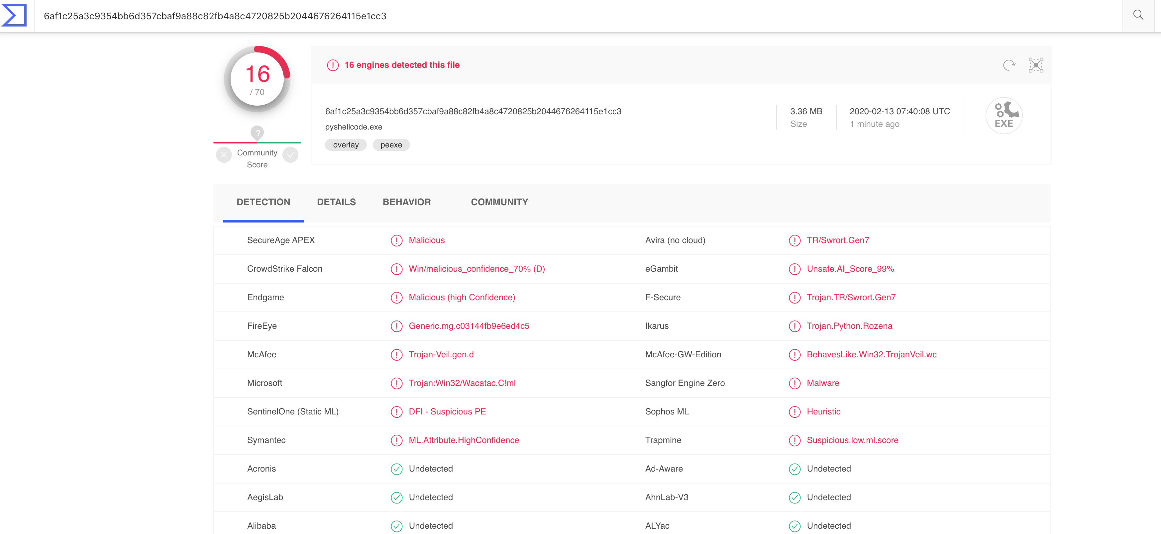Click the BehavesLike.Win32.TrojanVeil.wc result
The width and height of the screenshot is (1161, 534).
(x=872, y=354)
